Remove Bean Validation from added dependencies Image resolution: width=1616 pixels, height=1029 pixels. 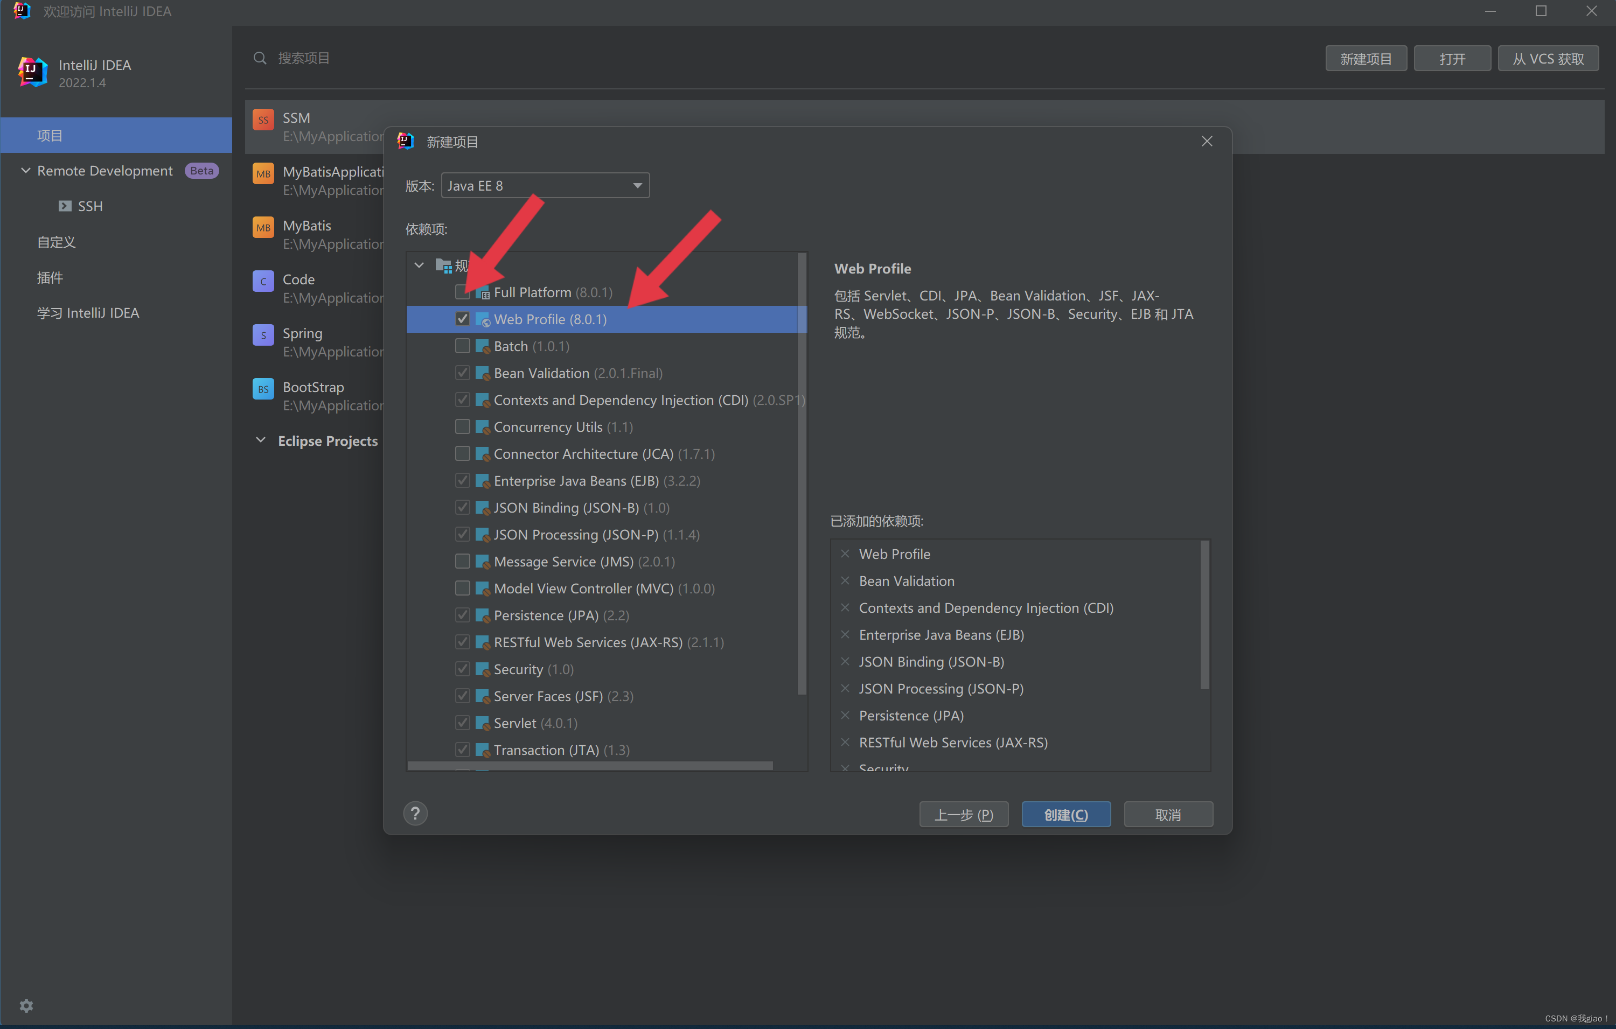coord(845,580)
